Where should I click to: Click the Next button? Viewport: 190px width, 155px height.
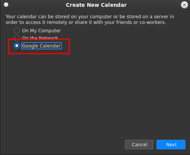(171, 144)
